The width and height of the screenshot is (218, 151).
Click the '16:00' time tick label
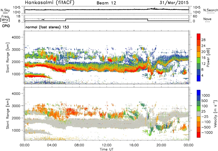pyautogui.click(x=134, y=145)
